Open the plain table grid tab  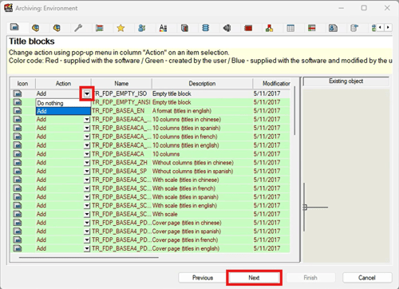290,28
